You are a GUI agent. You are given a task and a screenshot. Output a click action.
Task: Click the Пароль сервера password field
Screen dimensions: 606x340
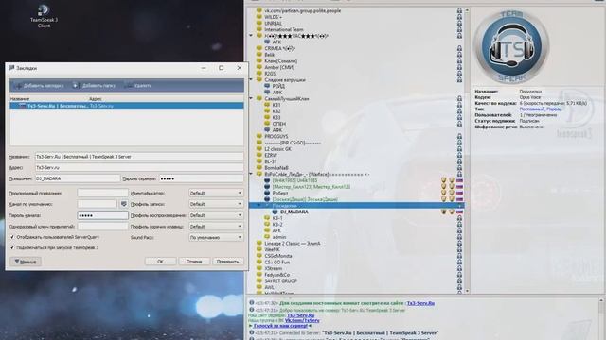pos(202,178)
